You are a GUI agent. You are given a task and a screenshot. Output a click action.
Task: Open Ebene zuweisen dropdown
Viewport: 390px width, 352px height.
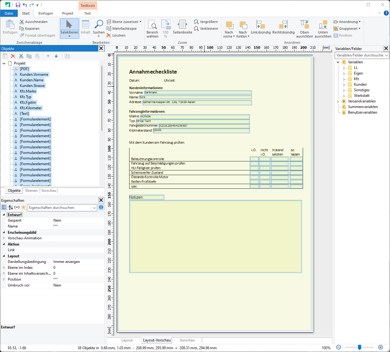coord(124,22)
